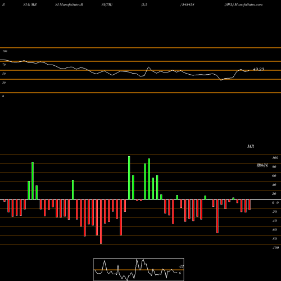This screenshot has width=281, height=281.
Task: Select the (AWL) MunafaSutra.com header text
Action: coord(243,4)
